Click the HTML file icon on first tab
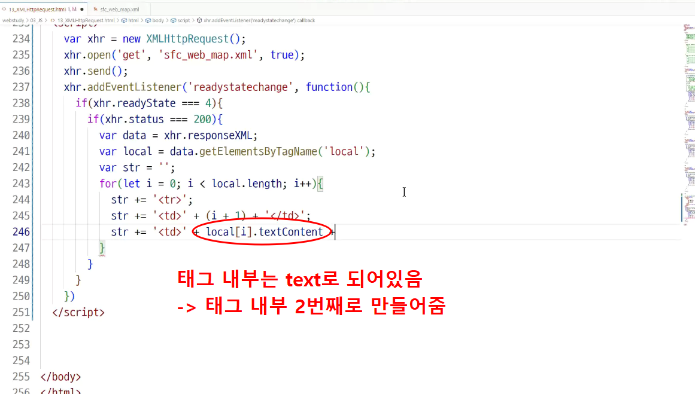The image size is (695, 394). [4, 9]
